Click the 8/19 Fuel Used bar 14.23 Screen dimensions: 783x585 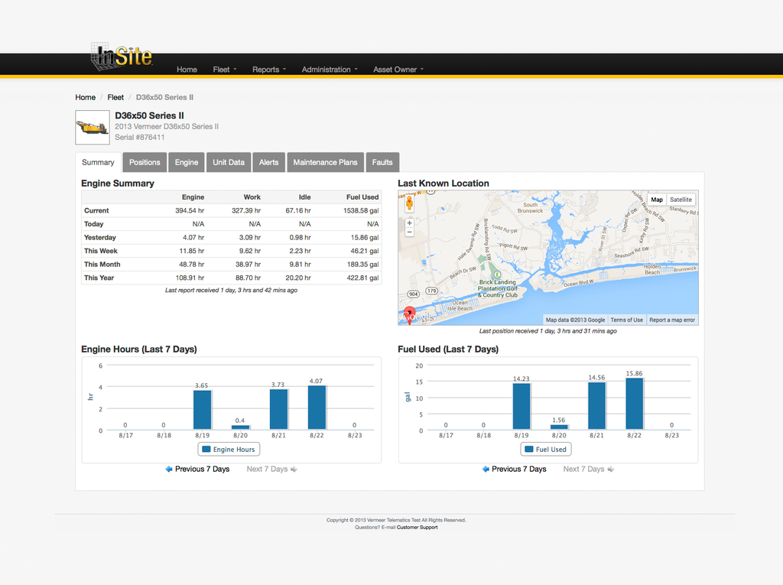click(521, 406)
